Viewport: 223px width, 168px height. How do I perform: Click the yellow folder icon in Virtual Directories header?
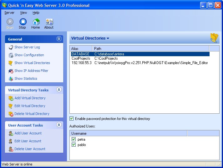214,38
